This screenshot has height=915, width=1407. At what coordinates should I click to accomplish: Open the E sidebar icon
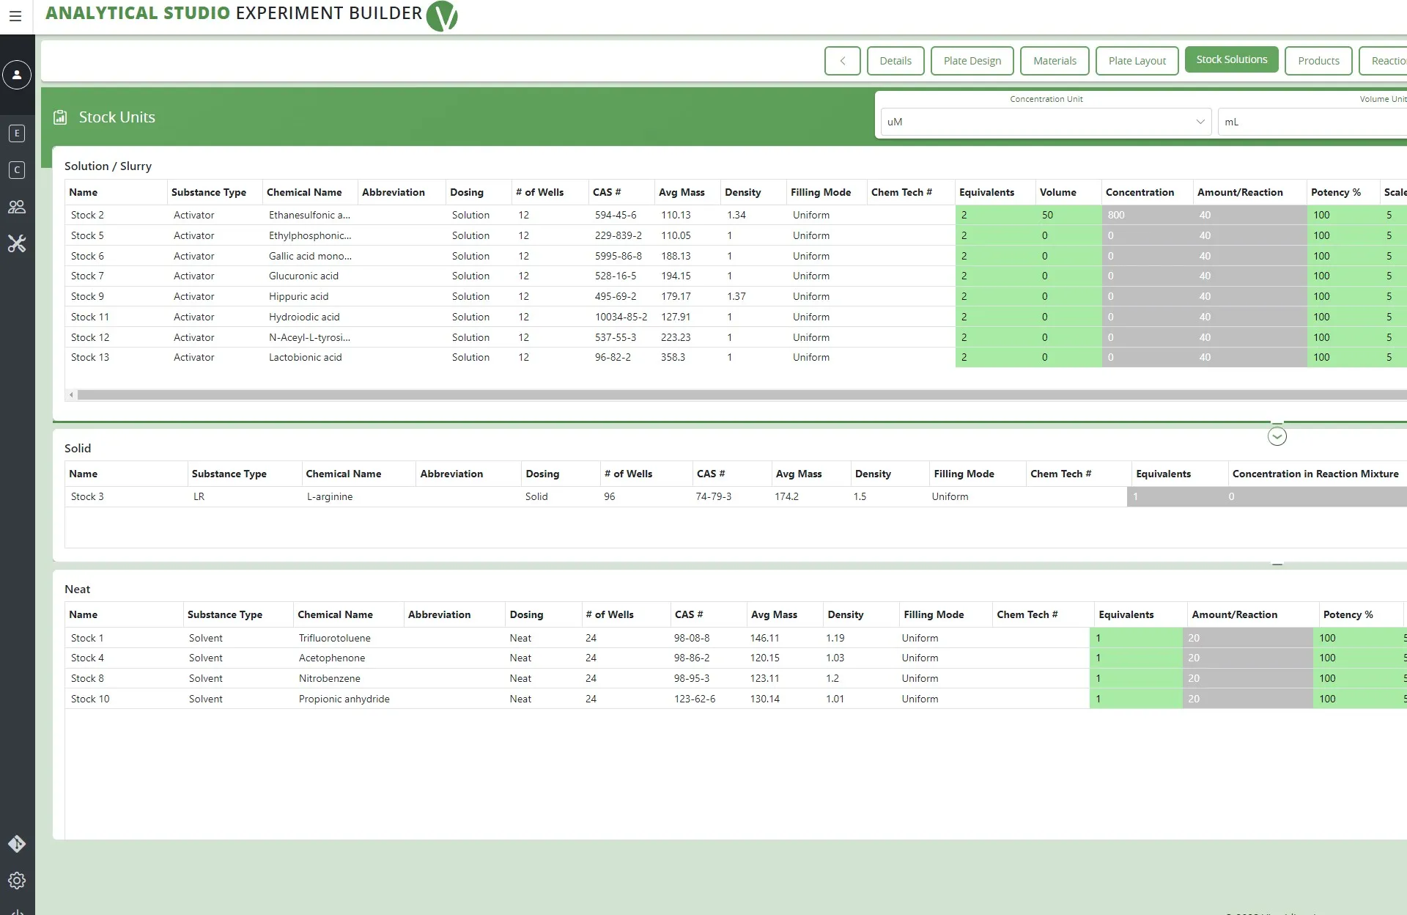(17, 133)
